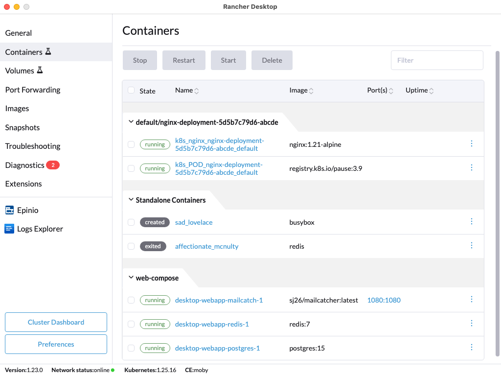Open three-dot menu for desktop-webapp-postgres-1
Screen dimensions: 501x376
[x=471, y=347]
